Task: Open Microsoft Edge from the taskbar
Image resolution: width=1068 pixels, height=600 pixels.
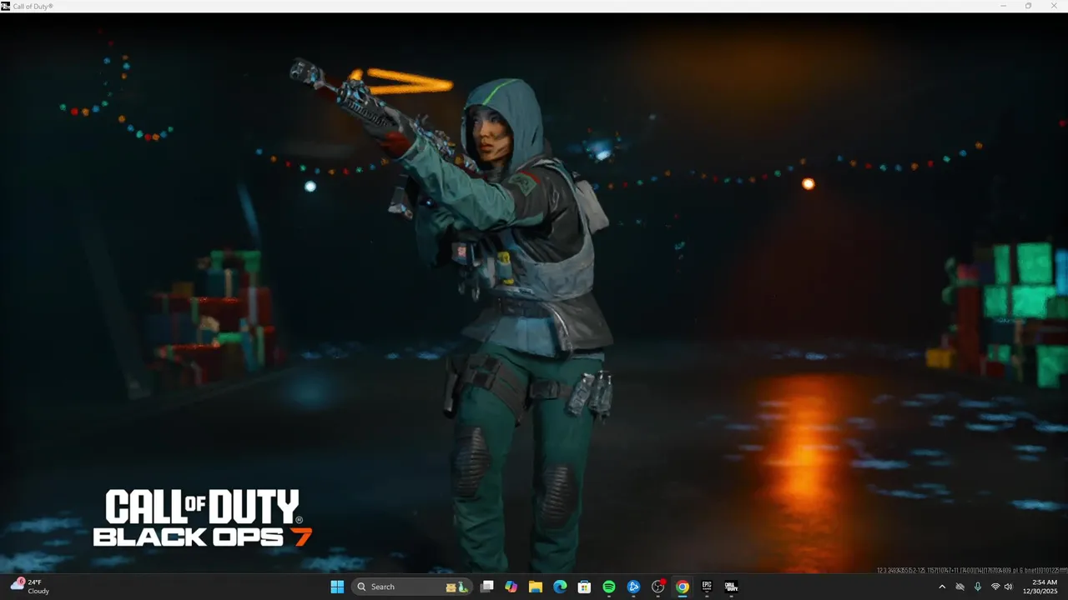Action: point(560,587)
